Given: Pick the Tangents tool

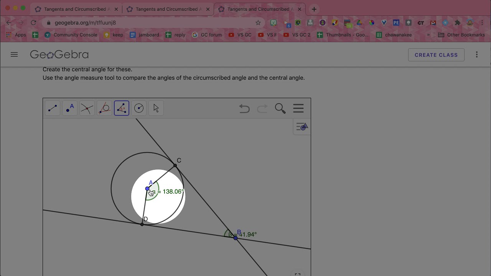Looking at the screenshot, I should coord(104,108).
